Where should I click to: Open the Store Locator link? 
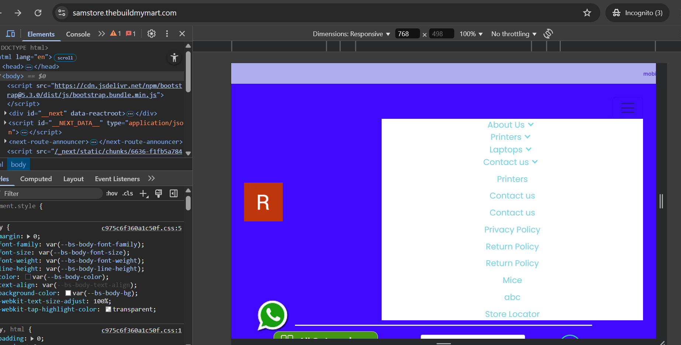click(x=512, y=314)
